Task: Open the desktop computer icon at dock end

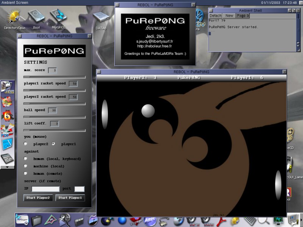Action: [x=293, y=220]
